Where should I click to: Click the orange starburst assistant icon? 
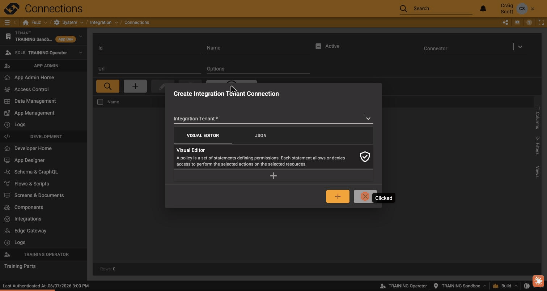538,281
